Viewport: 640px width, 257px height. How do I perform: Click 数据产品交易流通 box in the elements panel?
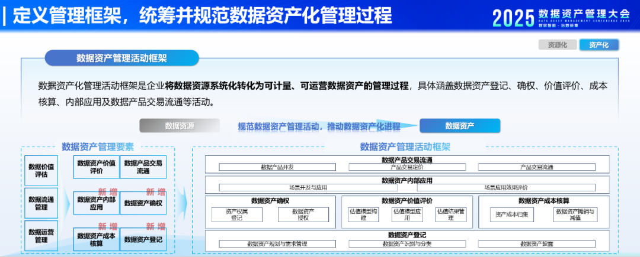click(143, 167)
